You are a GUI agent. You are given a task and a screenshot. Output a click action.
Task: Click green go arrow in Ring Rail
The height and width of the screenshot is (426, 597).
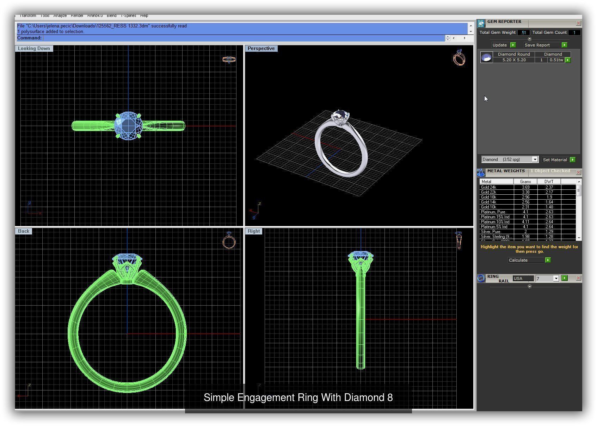[565, 278]
